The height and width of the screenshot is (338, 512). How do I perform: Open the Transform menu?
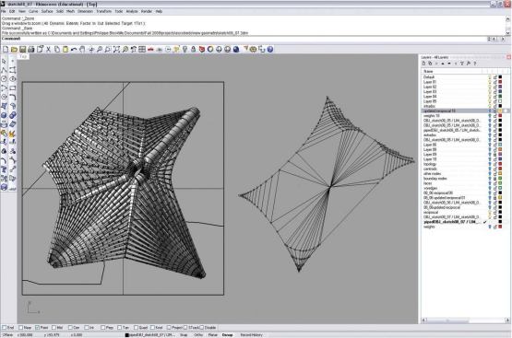point(104,11)
